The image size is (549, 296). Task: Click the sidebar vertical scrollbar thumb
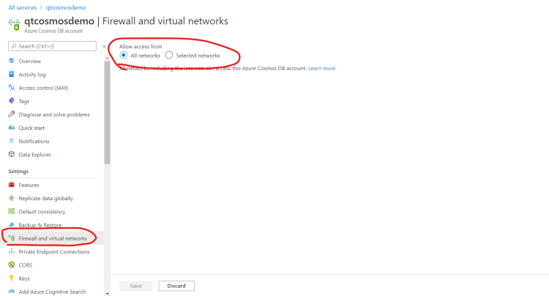(x=107, y=112)
